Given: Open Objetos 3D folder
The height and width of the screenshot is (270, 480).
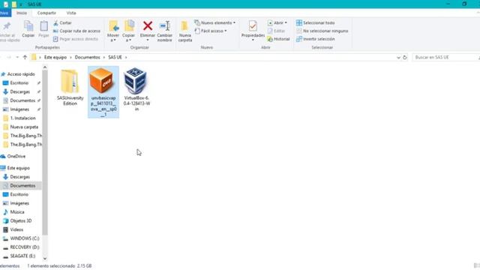Looking at the screenshot, I should pos(21,220).
